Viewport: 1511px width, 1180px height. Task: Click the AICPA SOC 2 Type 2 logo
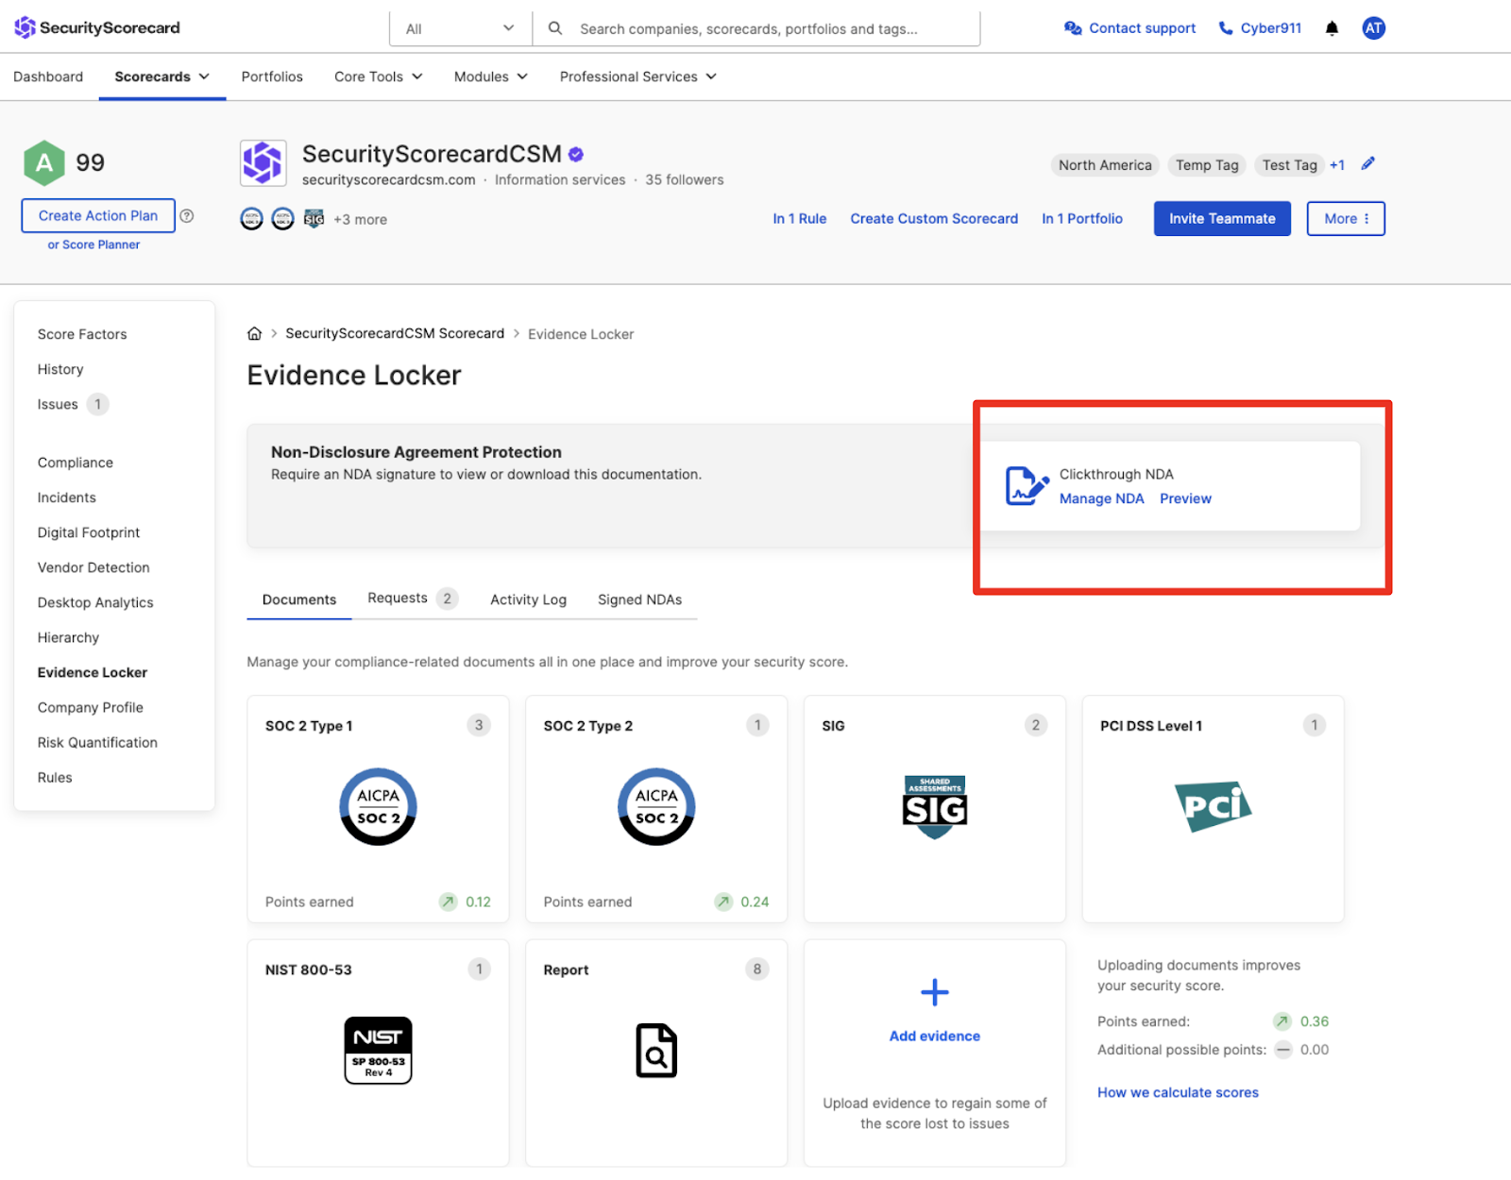click(x=656, y=807)
